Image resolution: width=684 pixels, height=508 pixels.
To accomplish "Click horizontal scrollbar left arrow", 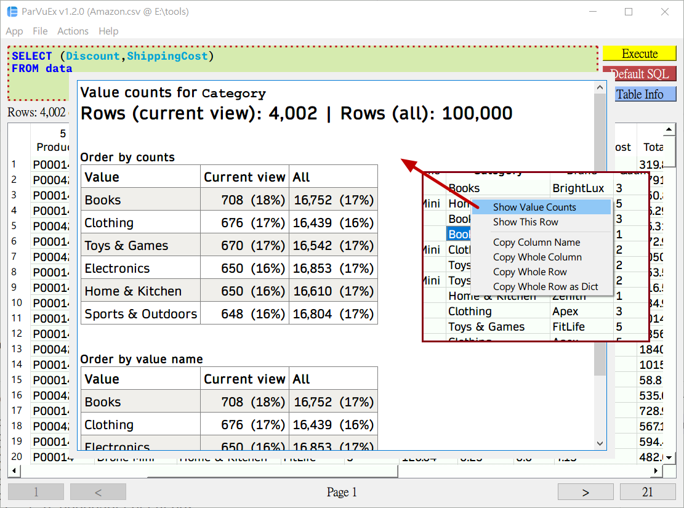I will click(x=14, y=471).
